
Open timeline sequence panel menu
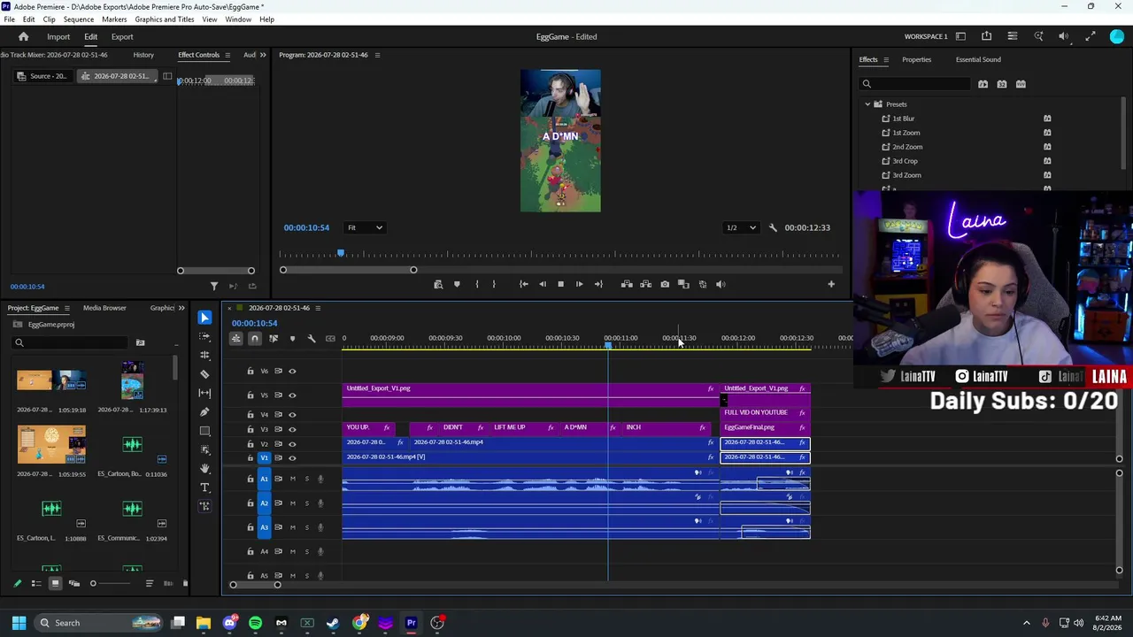click(318, 308)
